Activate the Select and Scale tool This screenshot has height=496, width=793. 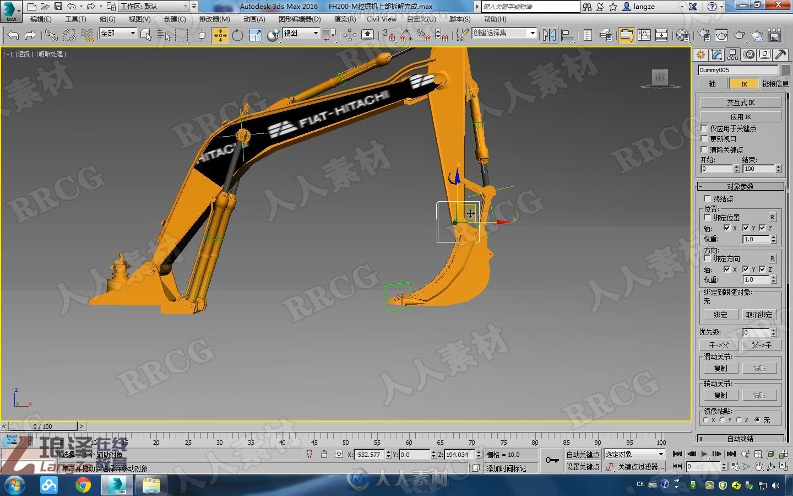(256, 35)
